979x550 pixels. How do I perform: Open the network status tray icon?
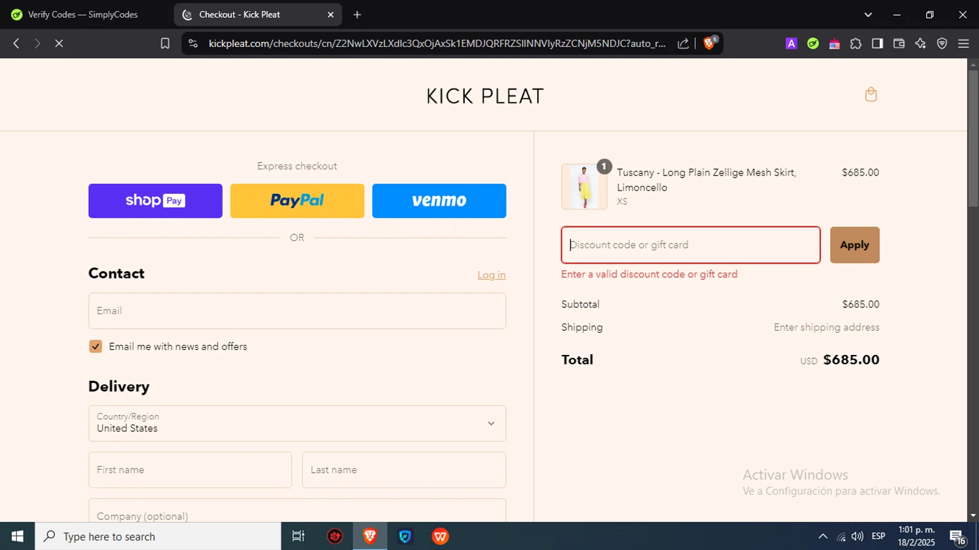pos(841,536)
